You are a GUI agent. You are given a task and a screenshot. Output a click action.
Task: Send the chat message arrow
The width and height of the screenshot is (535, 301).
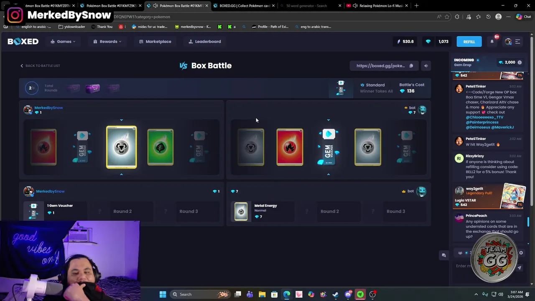520,268
